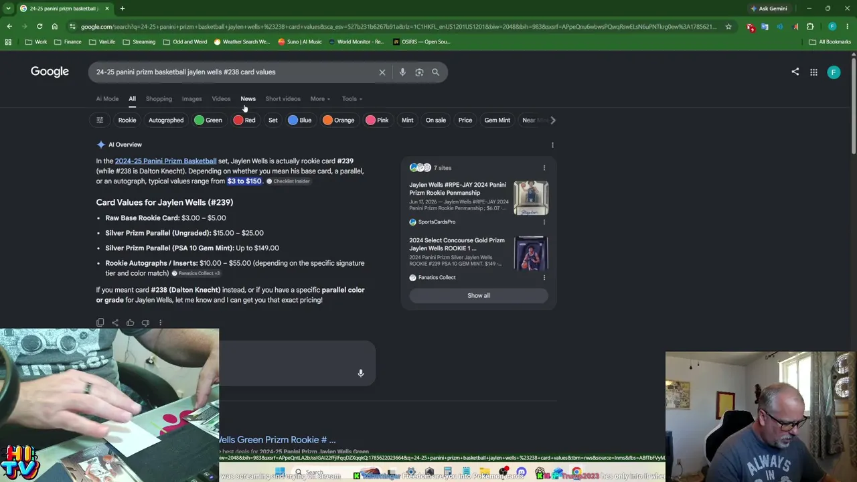Share the AI Overview answer
The image size is (857, 482).
pos(115,323)
